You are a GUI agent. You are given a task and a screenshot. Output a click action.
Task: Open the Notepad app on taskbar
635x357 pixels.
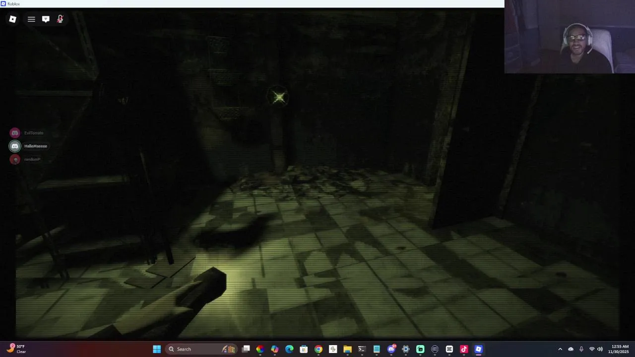(377, 349)
